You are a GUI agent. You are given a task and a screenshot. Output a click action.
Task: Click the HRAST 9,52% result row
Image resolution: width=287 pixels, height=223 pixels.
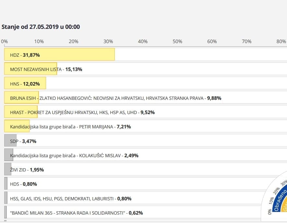coord(82,112)
